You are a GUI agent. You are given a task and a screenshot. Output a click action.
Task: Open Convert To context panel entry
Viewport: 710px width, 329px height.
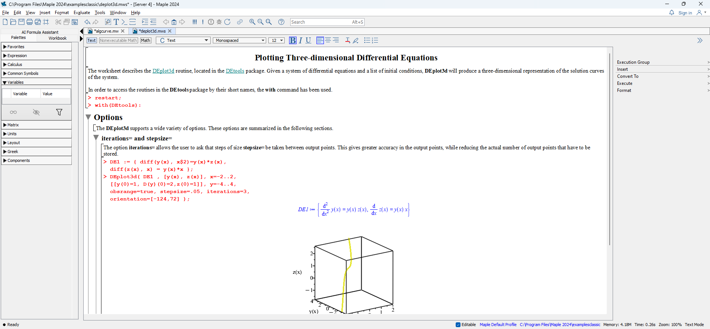pyautogui.click(x=663, y=76)
